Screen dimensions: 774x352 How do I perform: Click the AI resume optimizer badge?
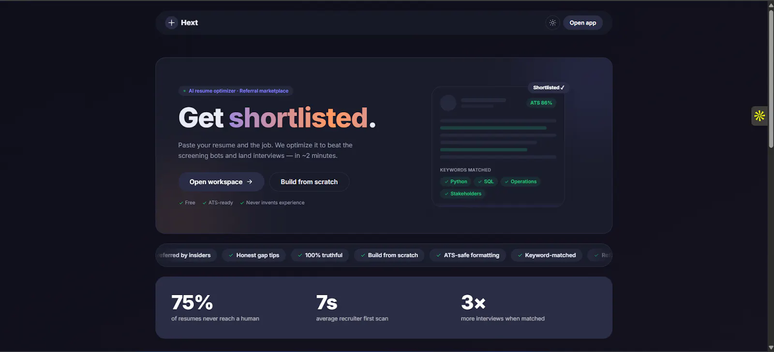click(x=236, y=91)
